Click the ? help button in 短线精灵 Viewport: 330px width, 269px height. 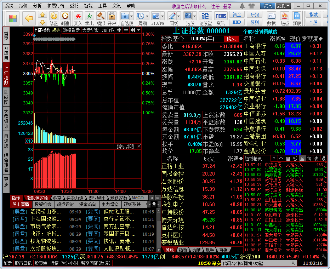[x=274, y=159]
